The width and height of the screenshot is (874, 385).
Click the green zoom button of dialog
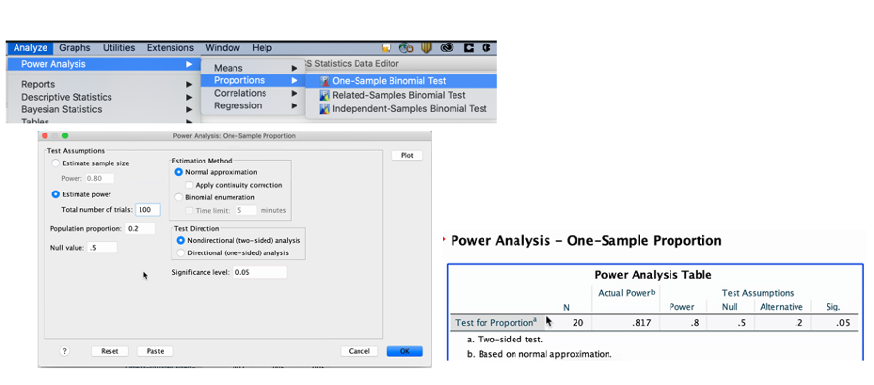click(x=65, y=135)
